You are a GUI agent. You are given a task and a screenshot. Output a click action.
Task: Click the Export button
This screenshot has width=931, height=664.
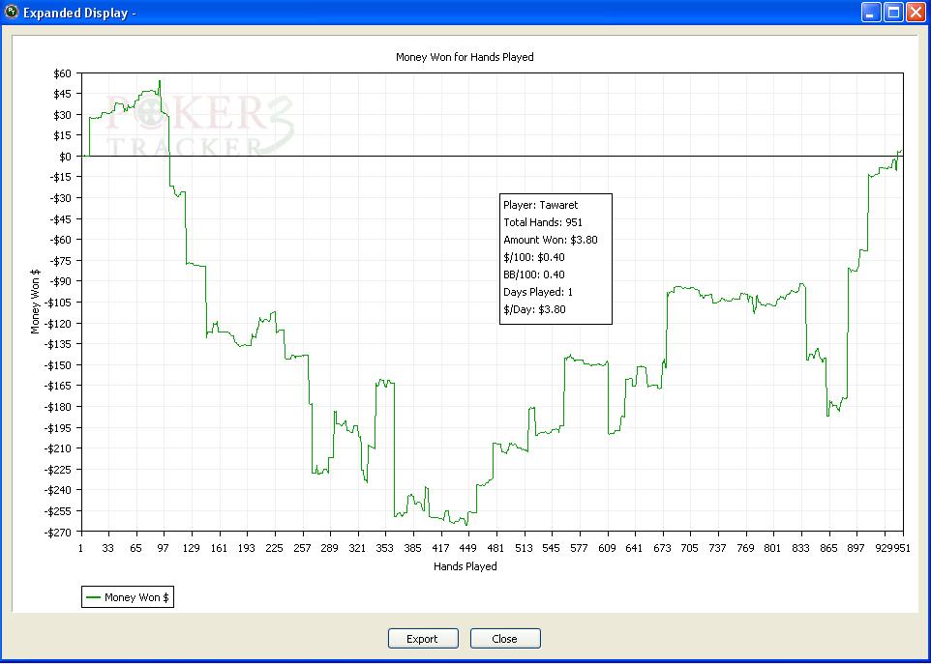(x=423, y=639)
